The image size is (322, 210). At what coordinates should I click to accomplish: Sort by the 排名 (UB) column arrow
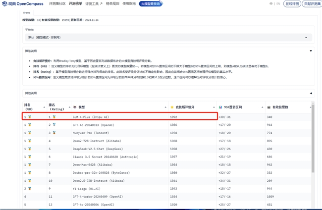click(44, 107)
